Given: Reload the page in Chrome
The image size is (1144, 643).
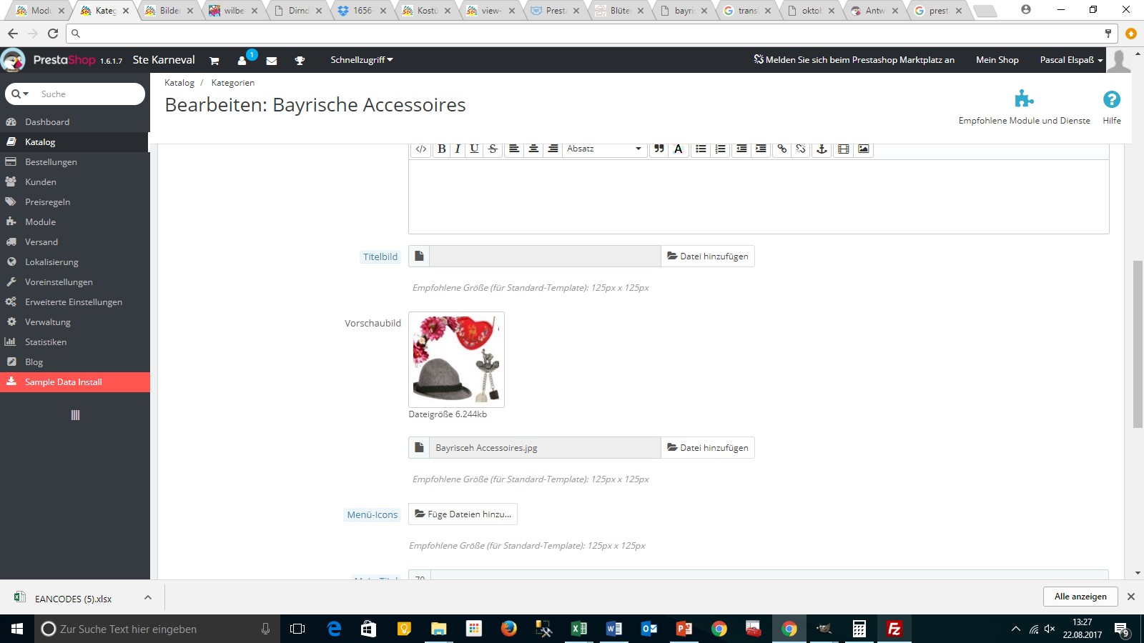Looking at the screenshot, I should tap(53, 34).
